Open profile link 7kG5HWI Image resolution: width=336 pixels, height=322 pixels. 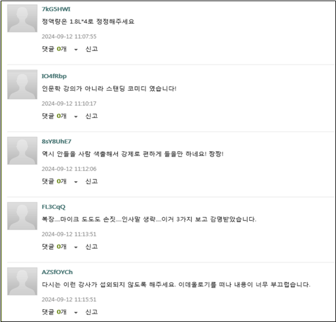click(56, 9)
